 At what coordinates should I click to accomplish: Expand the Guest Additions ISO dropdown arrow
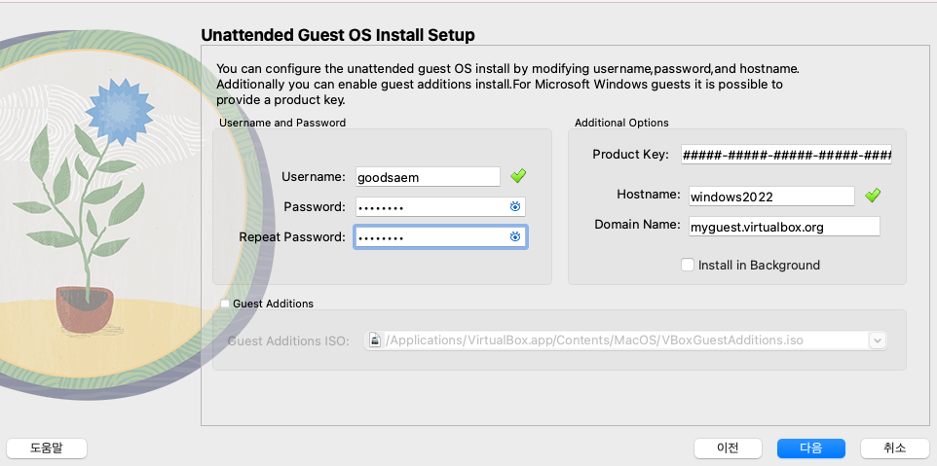(x=878, y=341)
